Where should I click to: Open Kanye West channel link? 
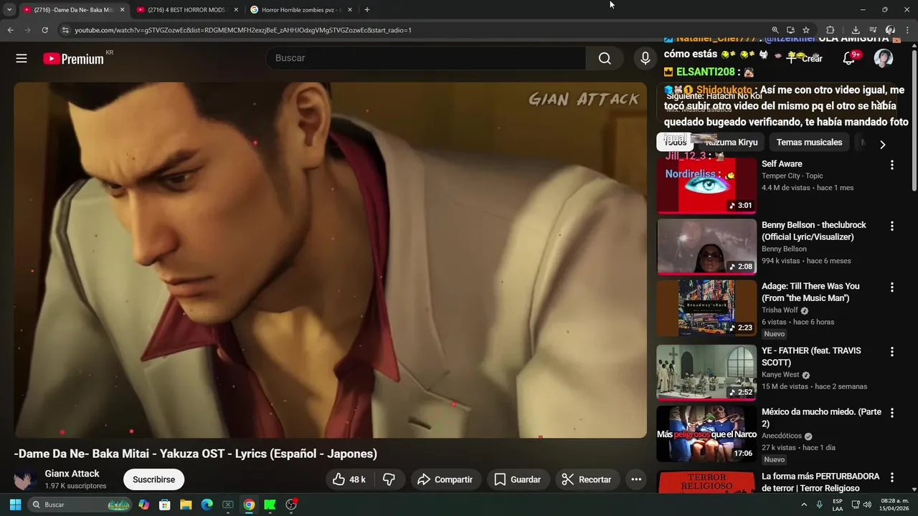[x=780, y=375]
